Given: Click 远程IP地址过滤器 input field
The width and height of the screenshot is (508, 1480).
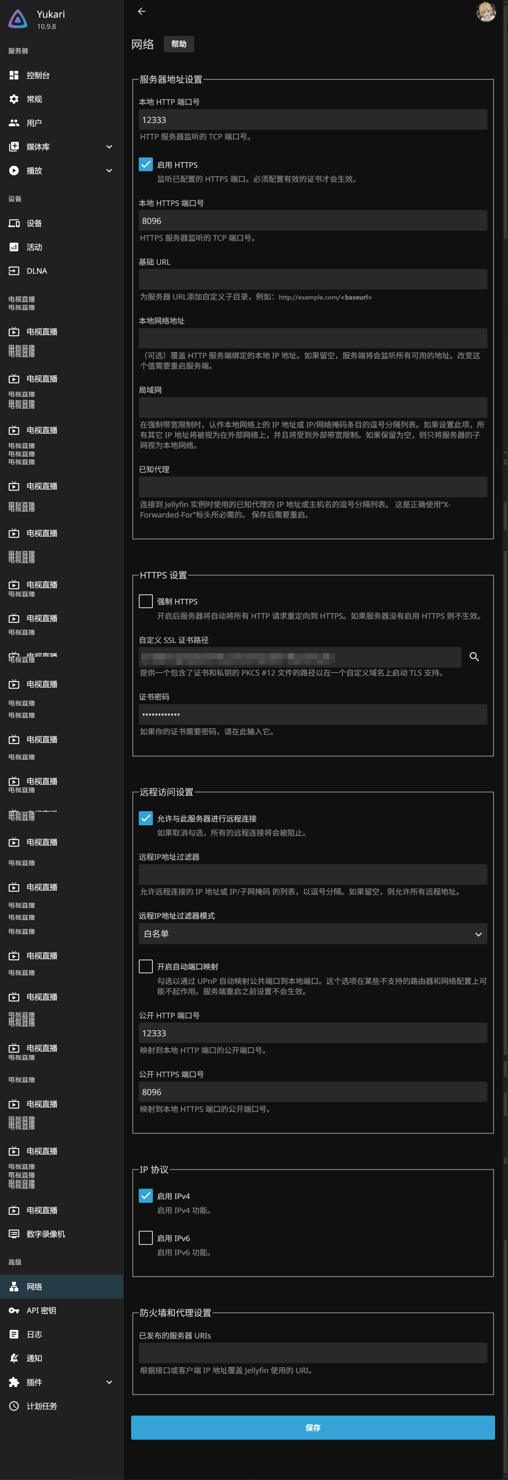Looking at the screenshot, I should (313, 874).
